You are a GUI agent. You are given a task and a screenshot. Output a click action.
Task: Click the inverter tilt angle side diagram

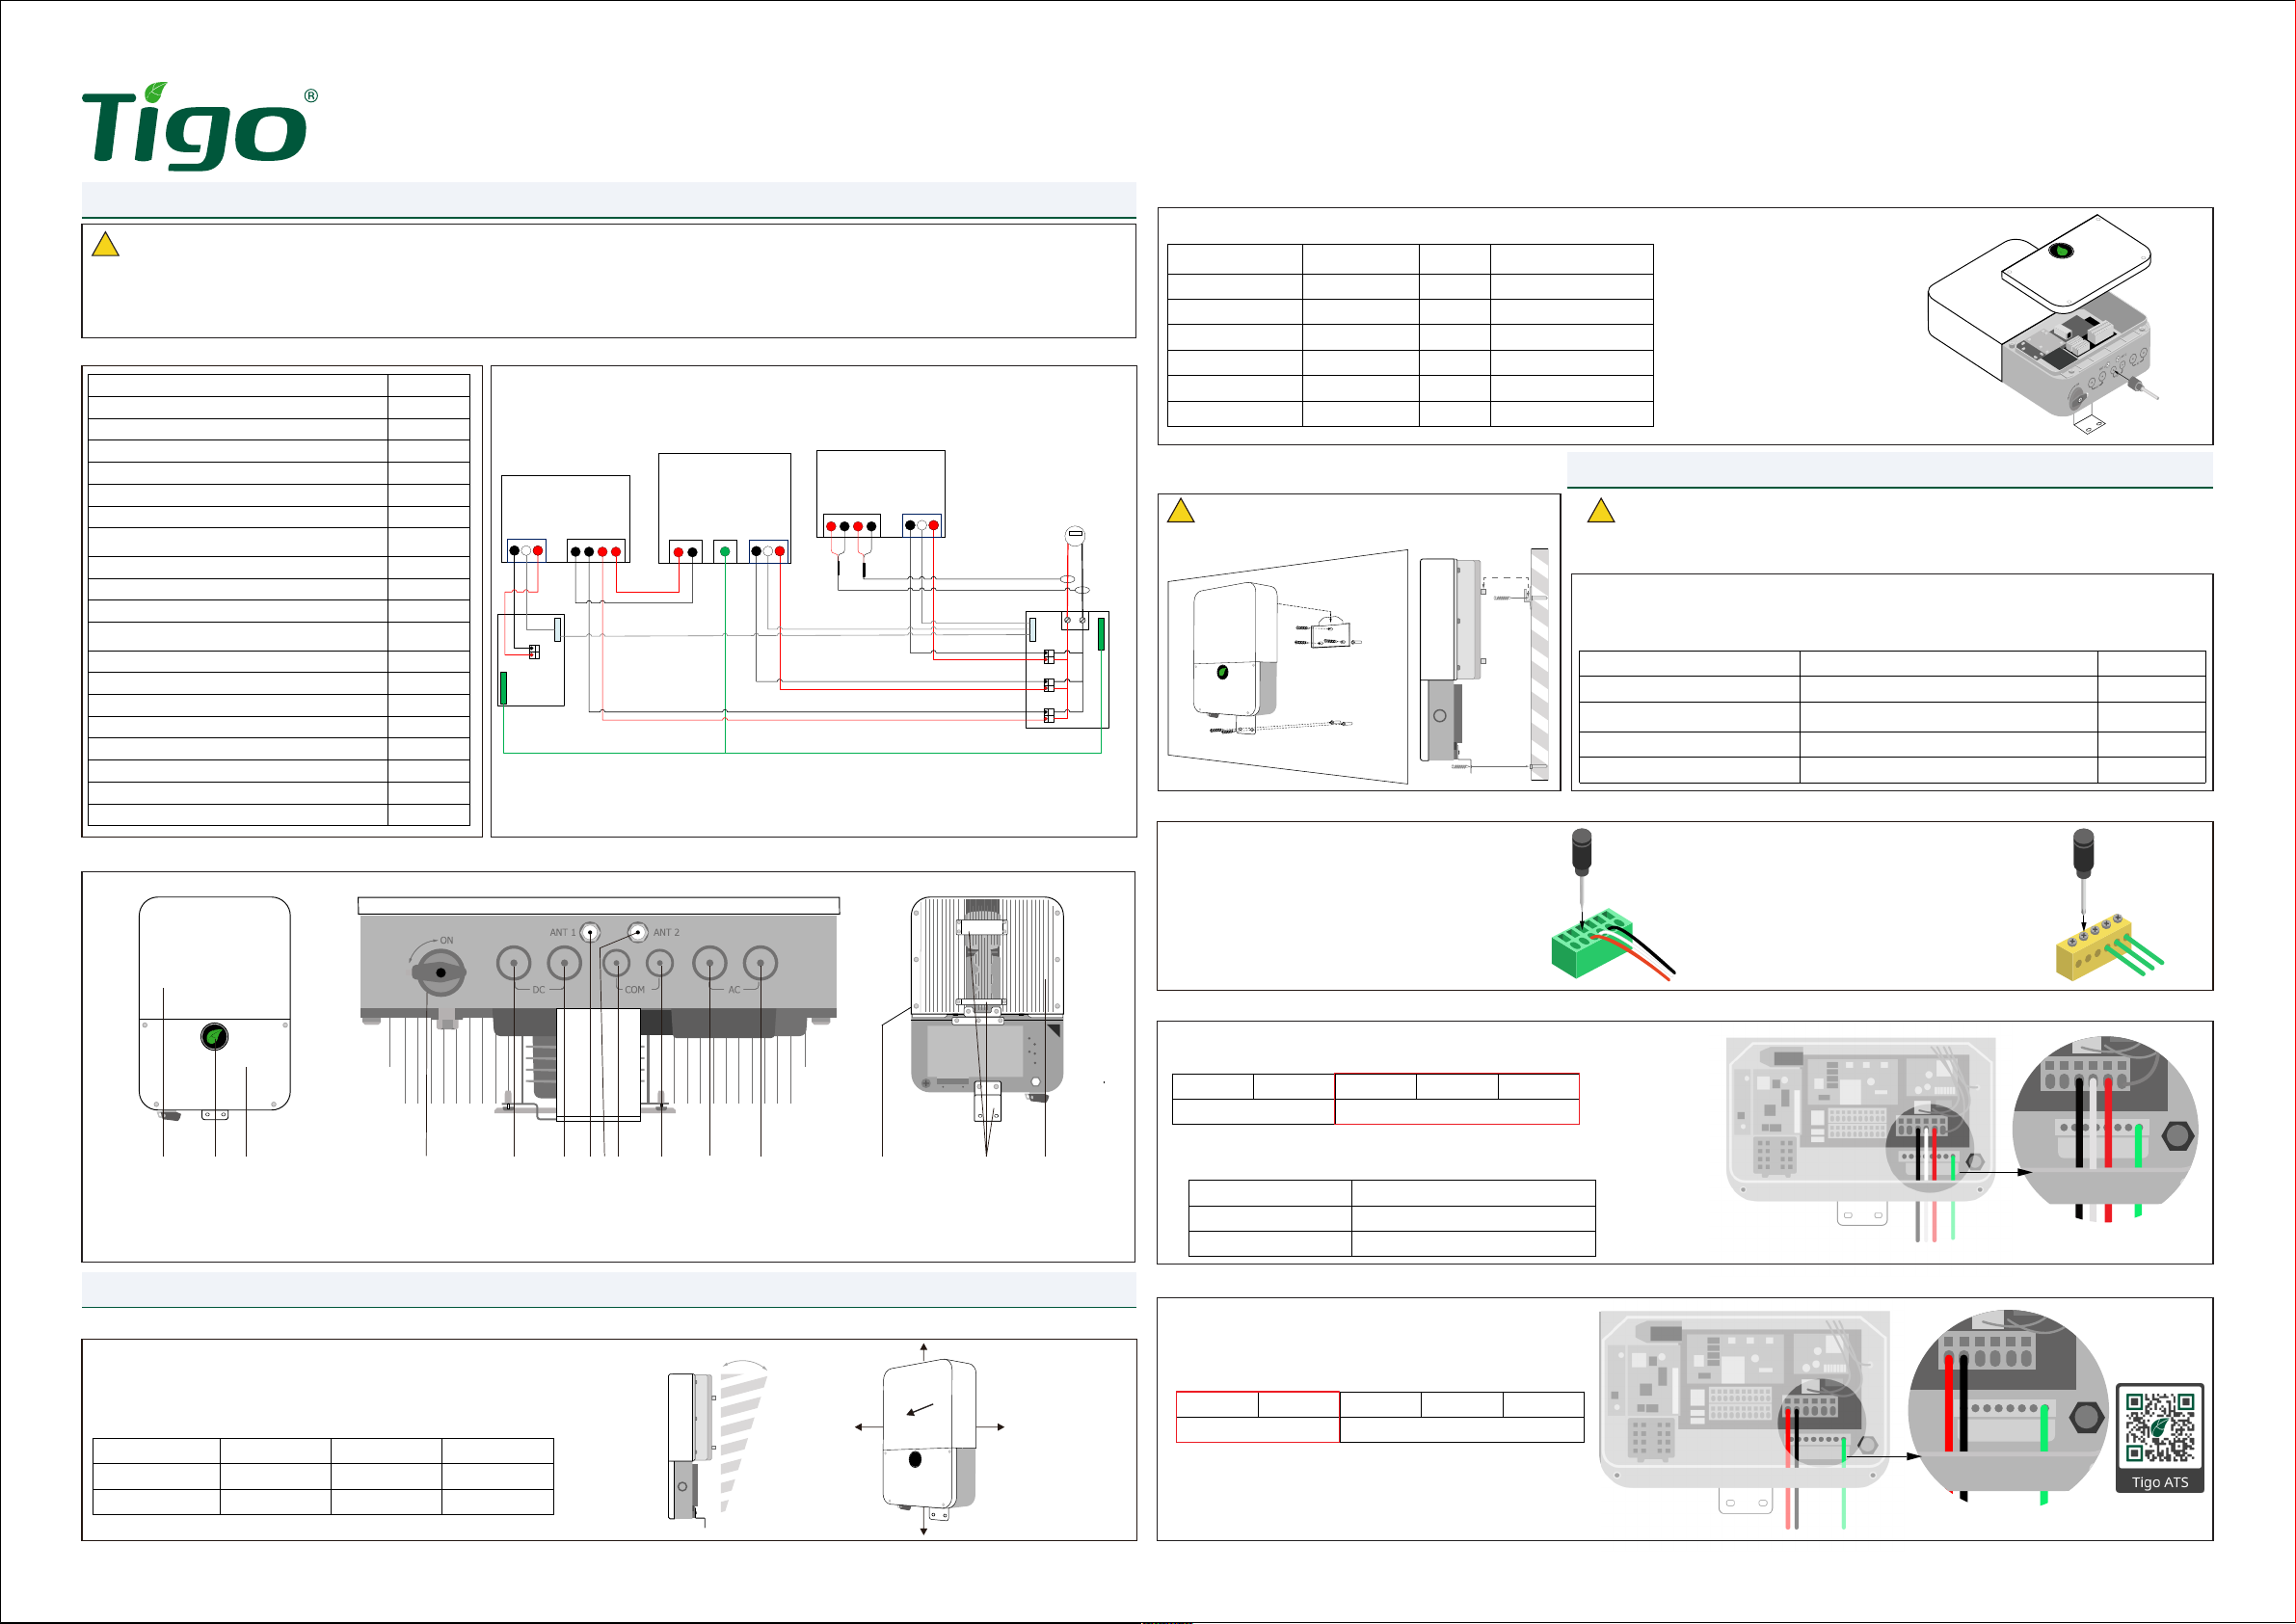point(717,1443)
